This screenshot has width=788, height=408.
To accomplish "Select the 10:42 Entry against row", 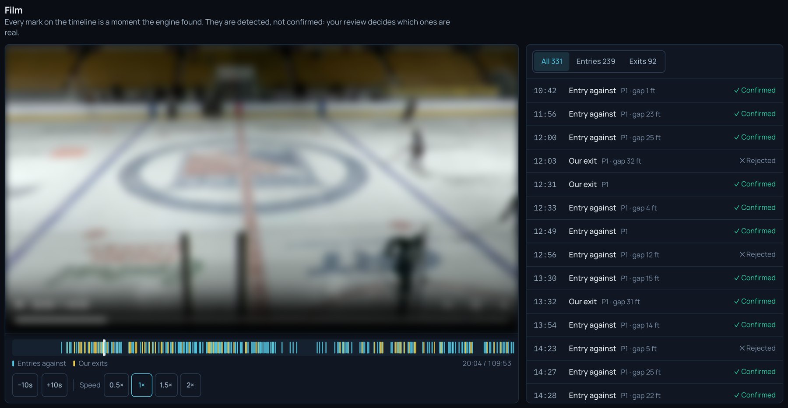I will tap(654, 91).
